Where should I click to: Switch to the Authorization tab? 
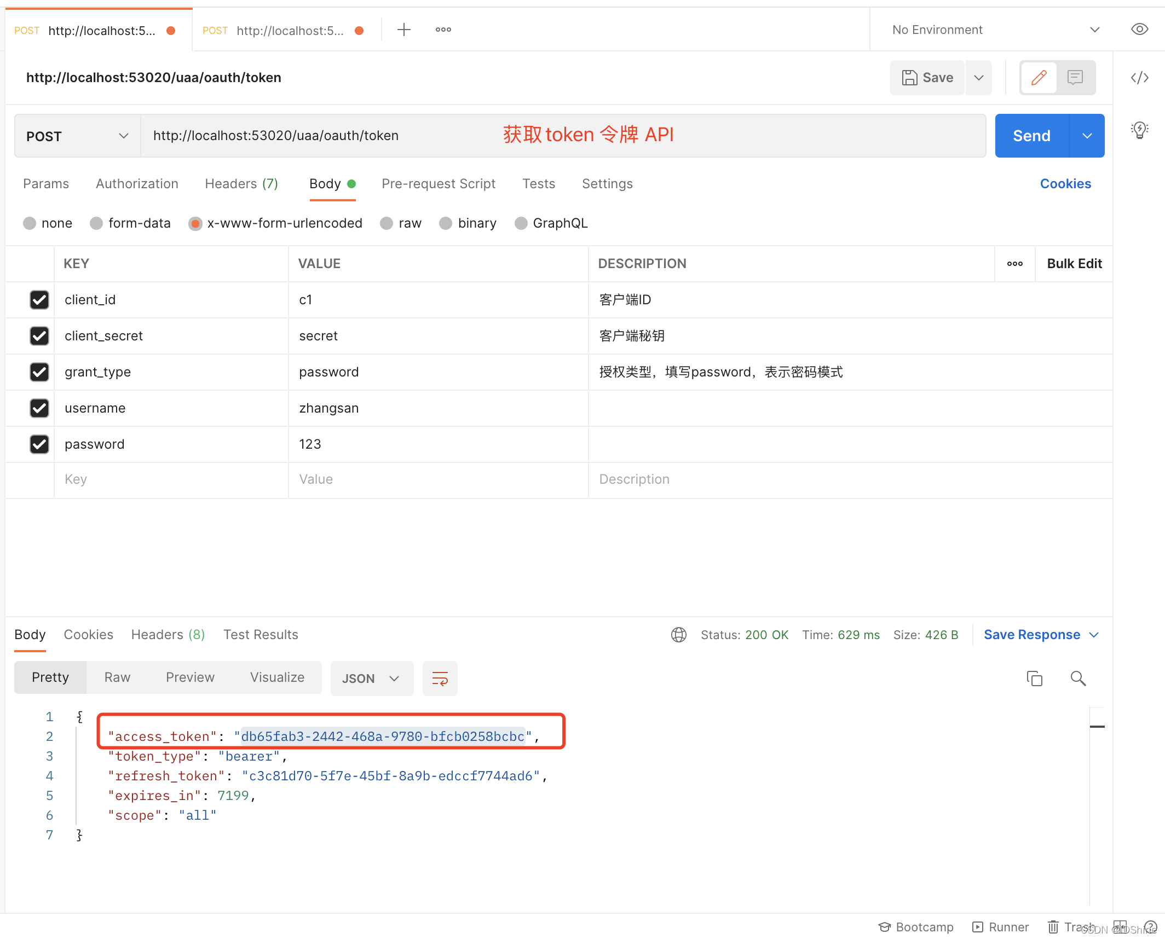pyautogui.click(x=137, y=184)
